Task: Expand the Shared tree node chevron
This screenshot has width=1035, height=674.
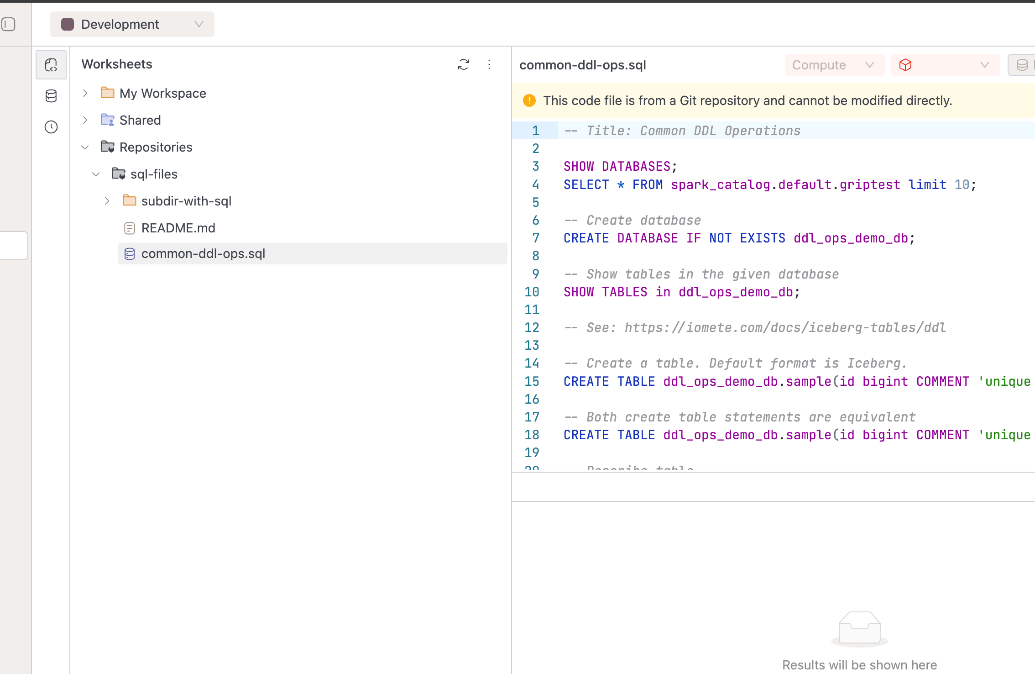Action: tap(85, 120)
